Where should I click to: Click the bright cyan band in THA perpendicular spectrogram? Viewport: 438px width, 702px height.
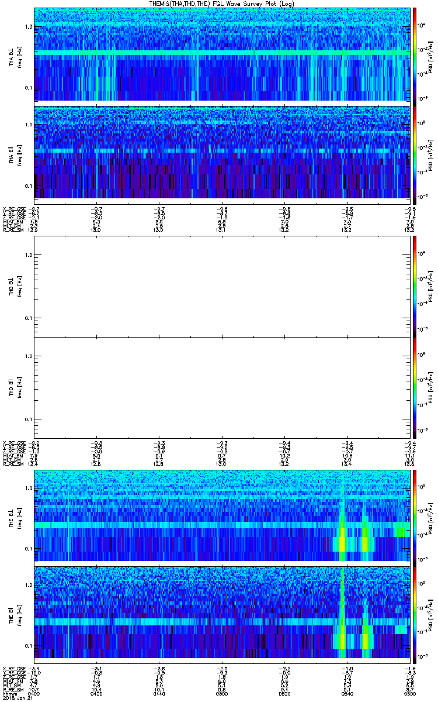222,53
